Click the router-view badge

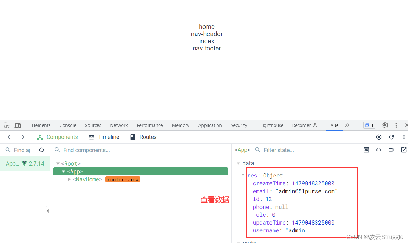pos(123,179)
